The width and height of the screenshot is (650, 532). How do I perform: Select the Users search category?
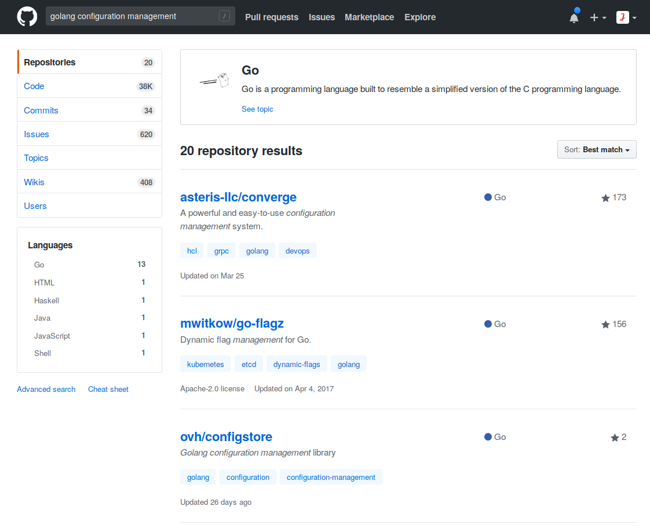(x=90, y=206)
